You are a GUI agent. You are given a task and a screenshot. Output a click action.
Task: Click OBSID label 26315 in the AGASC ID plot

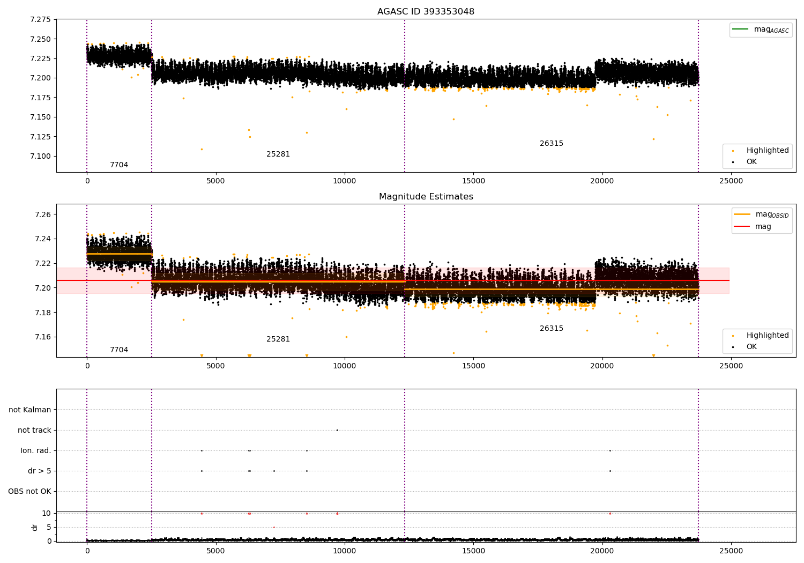pyautogui.click(x=552, y=144)
